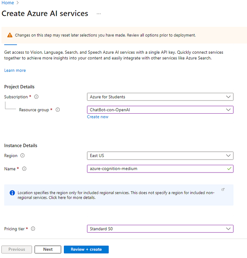The width and height of the screenshot is (247, 258).
Task: Click the blue information circle icon in the location note
Action: [12, 193]
